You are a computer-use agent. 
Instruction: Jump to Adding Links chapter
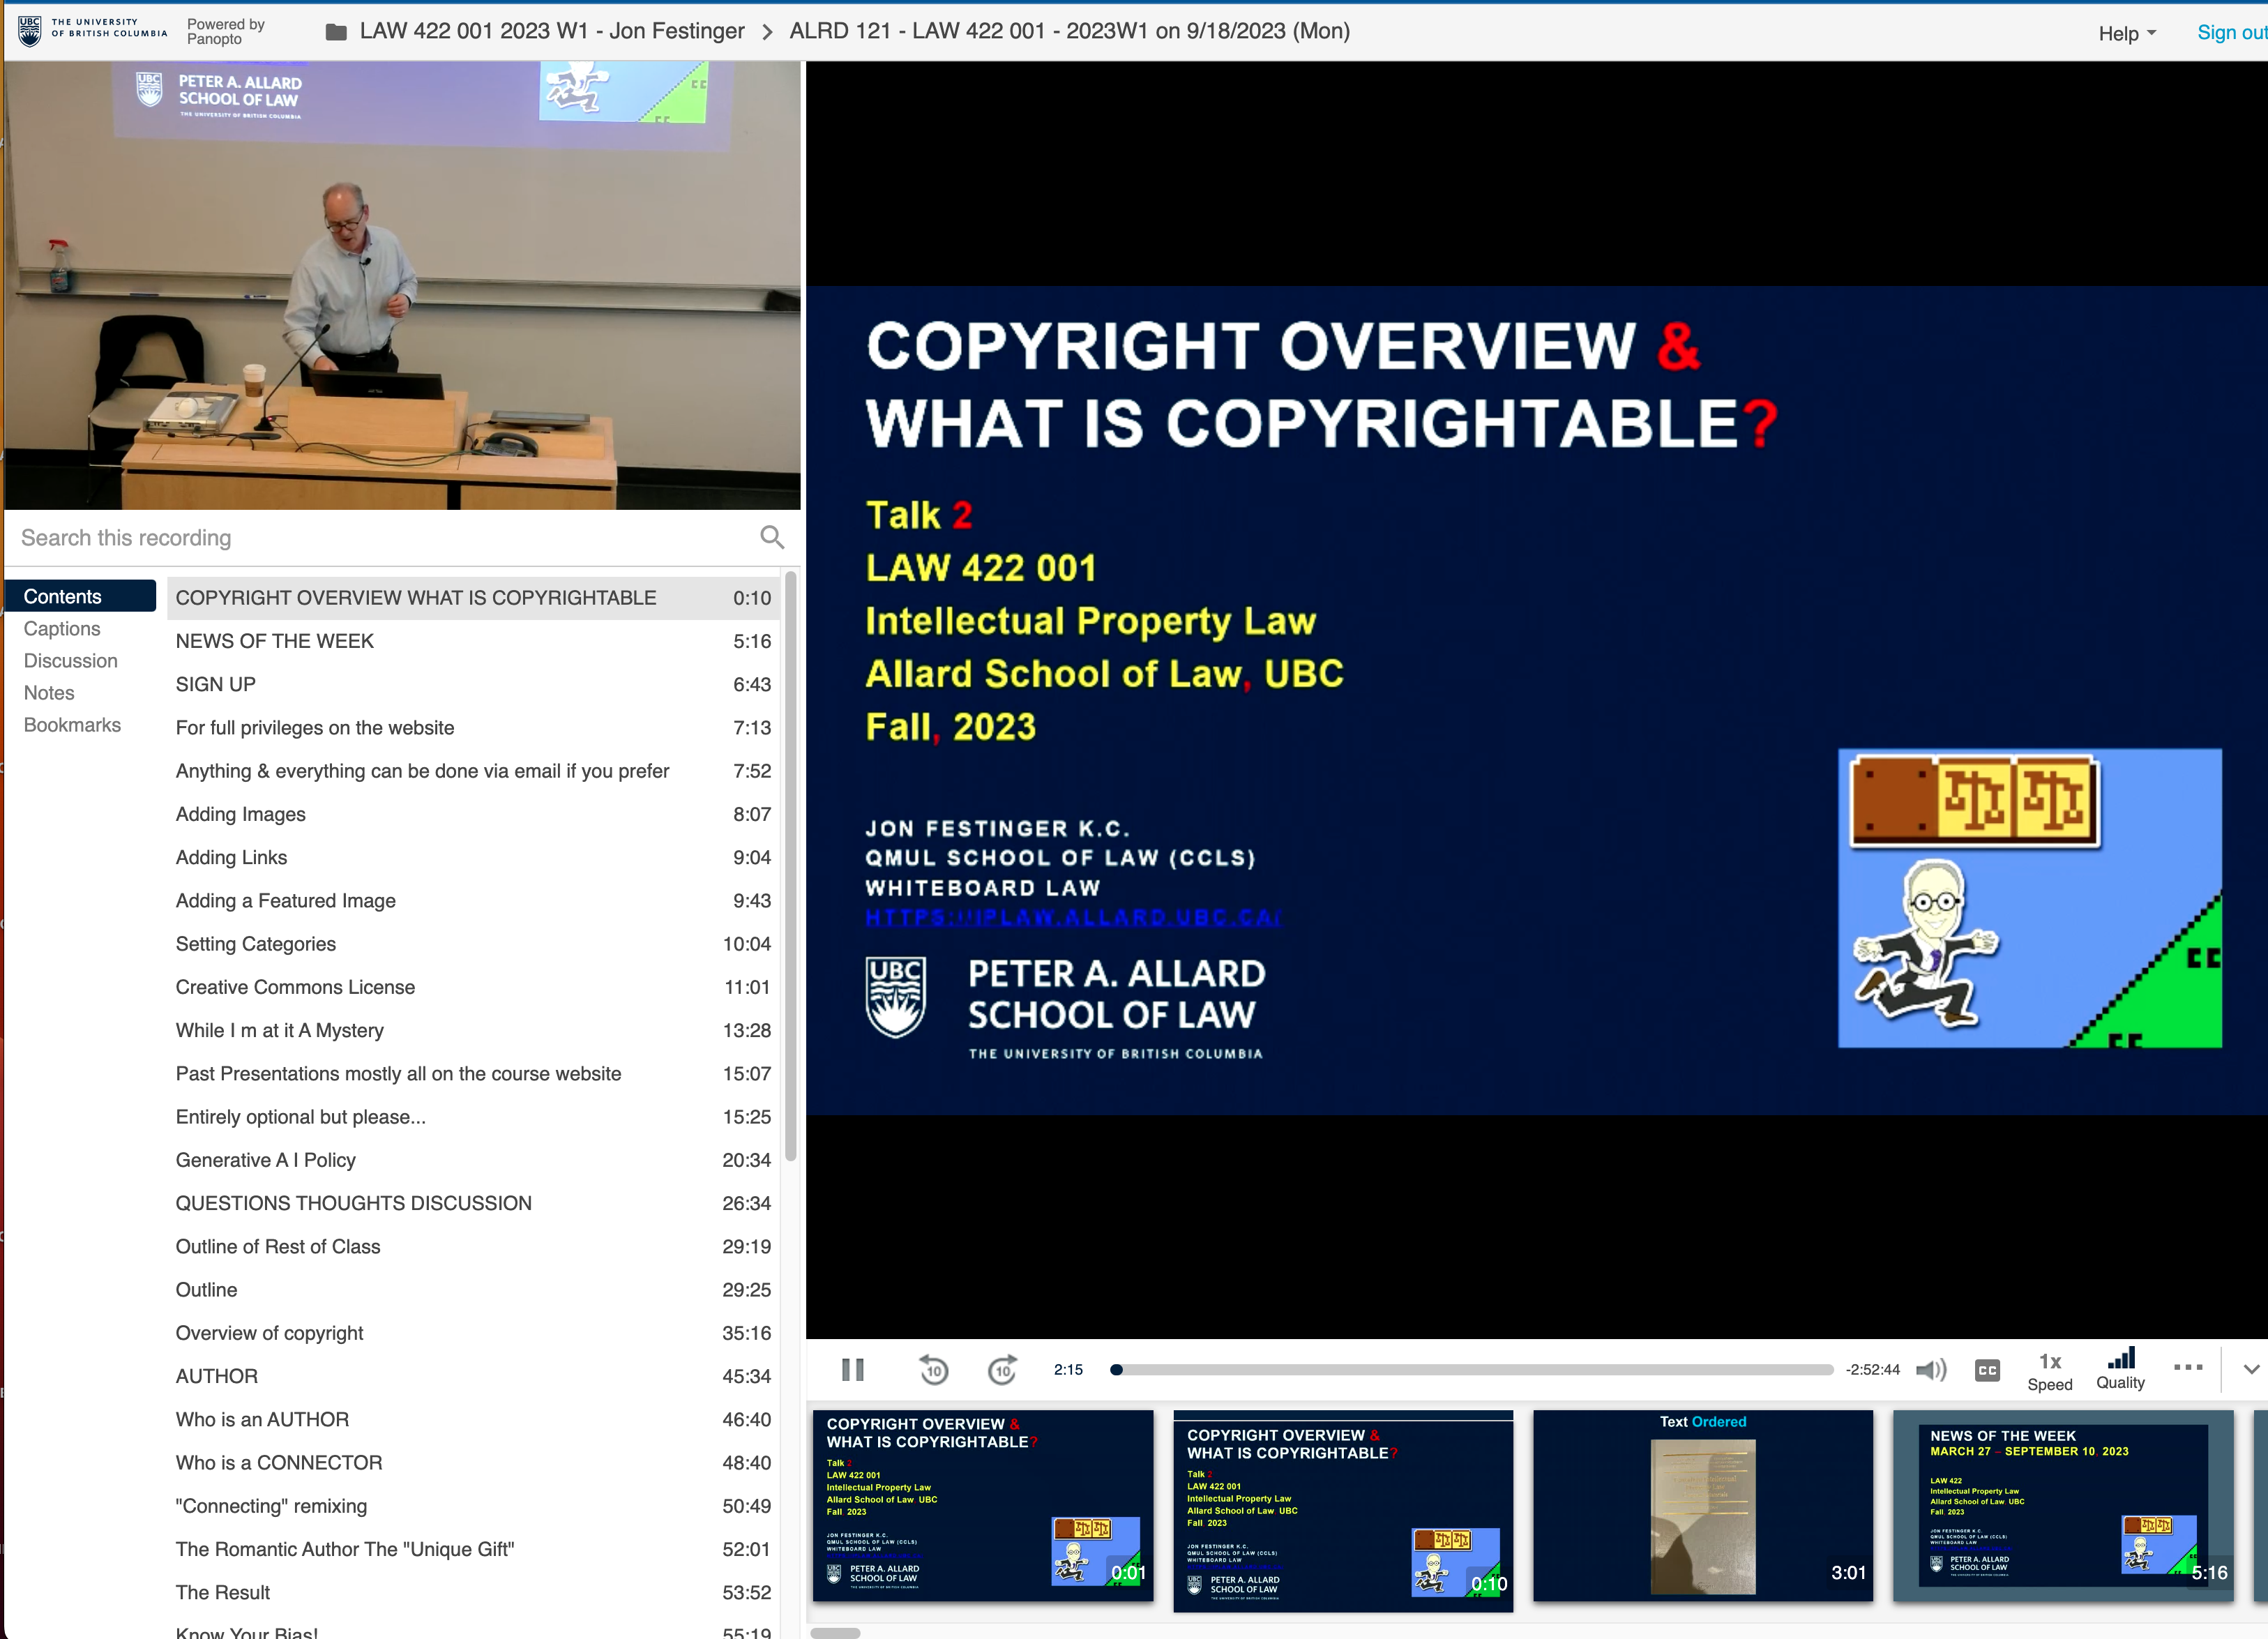pos(473,857)
